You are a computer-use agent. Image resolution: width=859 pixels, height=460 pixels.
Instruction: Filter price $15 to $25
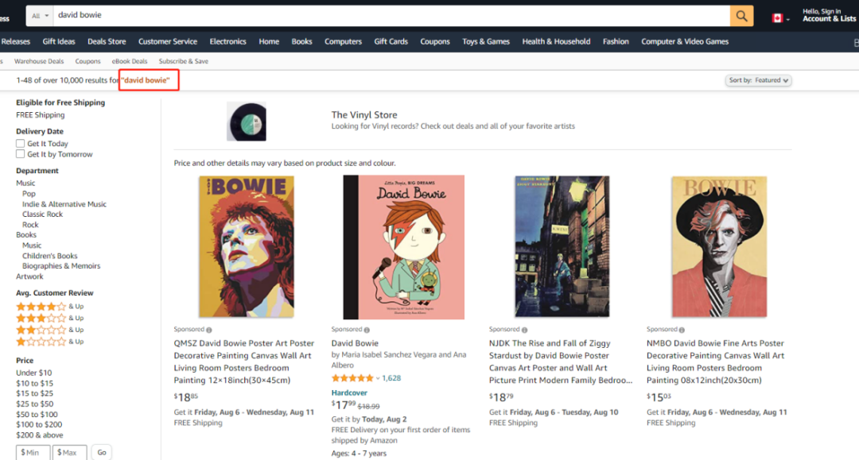(x=34, y=394)
